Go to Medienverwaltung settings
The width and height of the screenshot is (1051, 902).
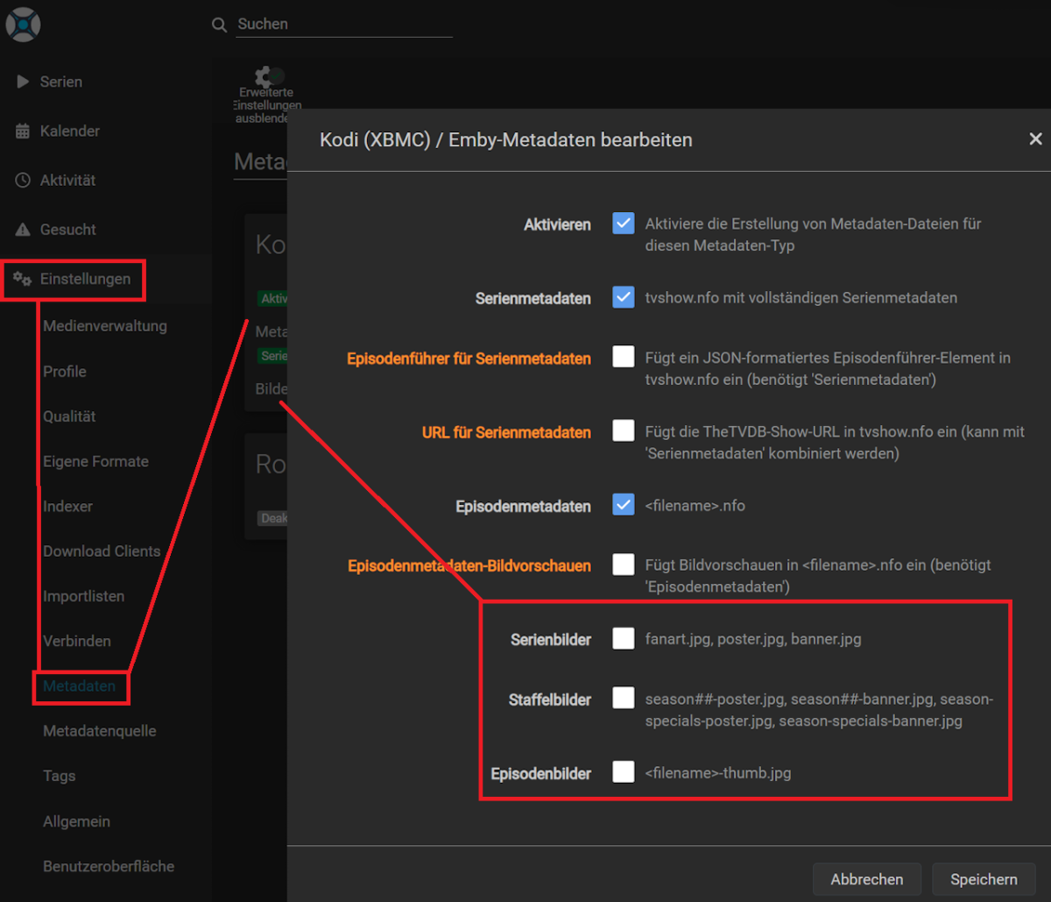point(104,326)
